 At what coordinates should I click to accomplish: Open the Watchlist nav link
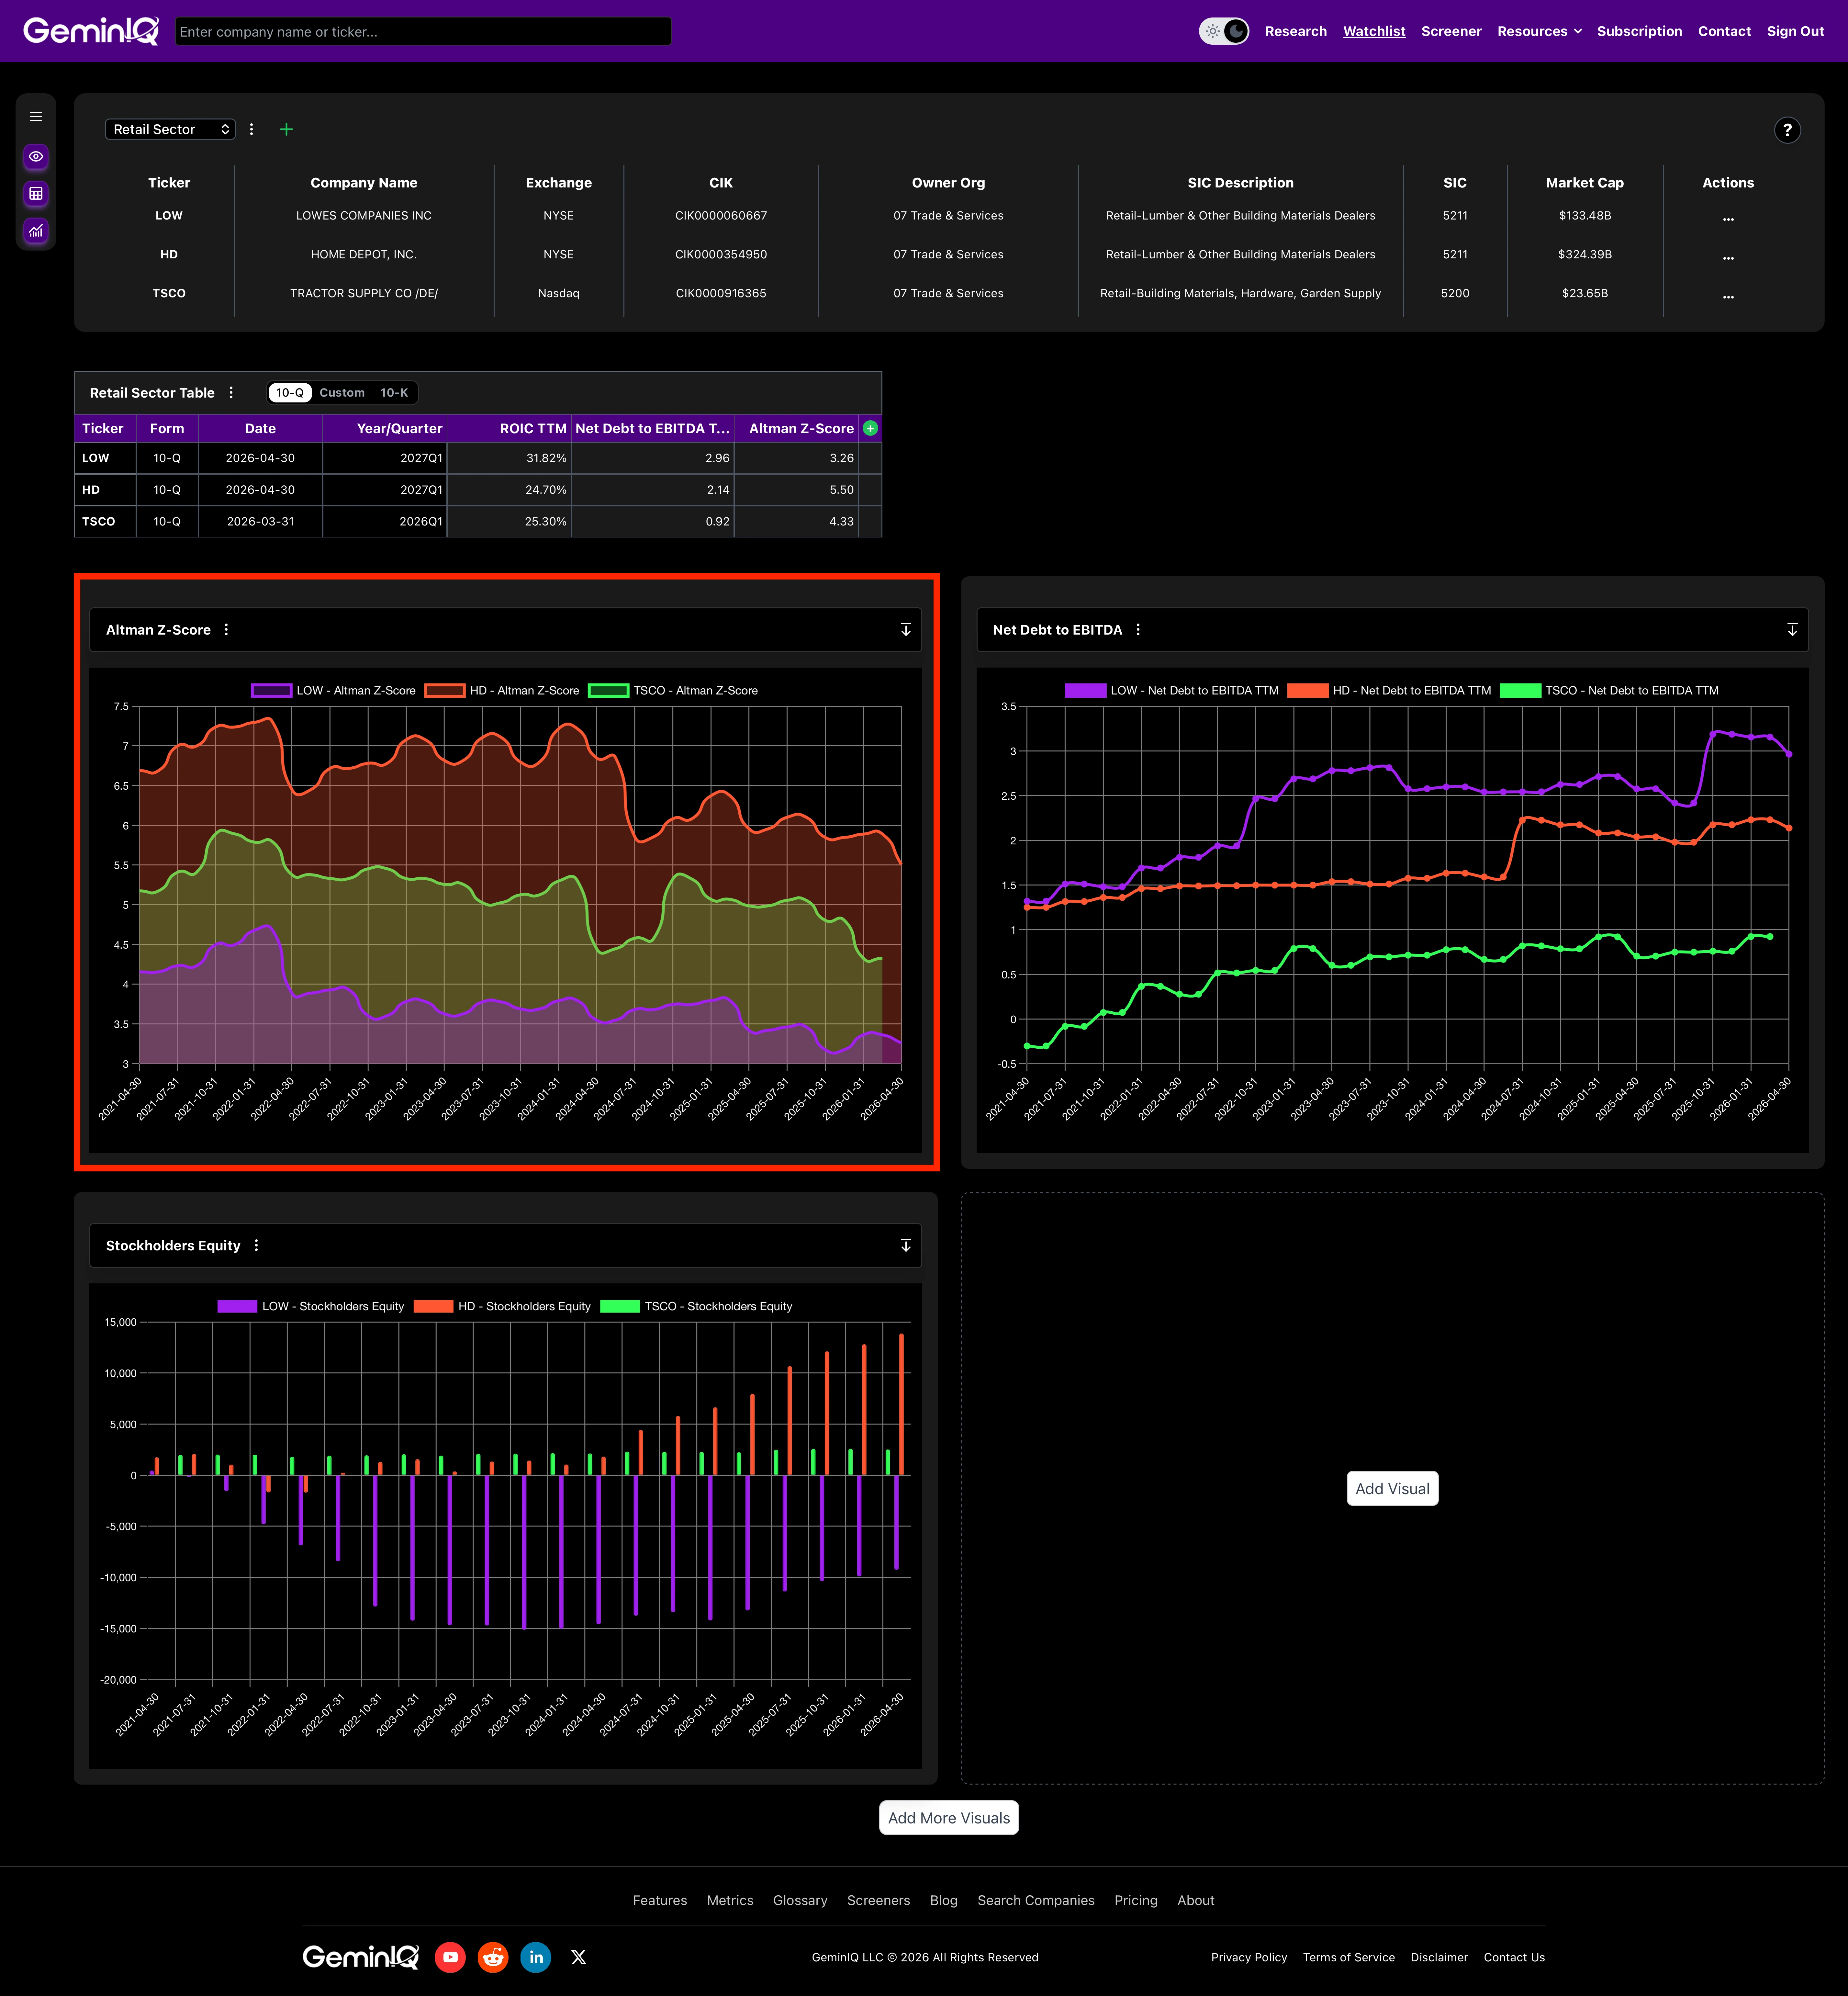click(1374, 31)
